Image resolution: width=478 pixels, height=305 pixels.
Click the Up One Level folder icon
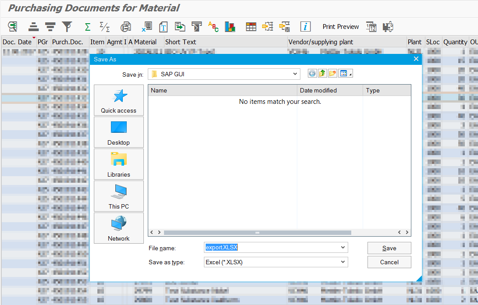pyautogui.click(x=322, y=73)
